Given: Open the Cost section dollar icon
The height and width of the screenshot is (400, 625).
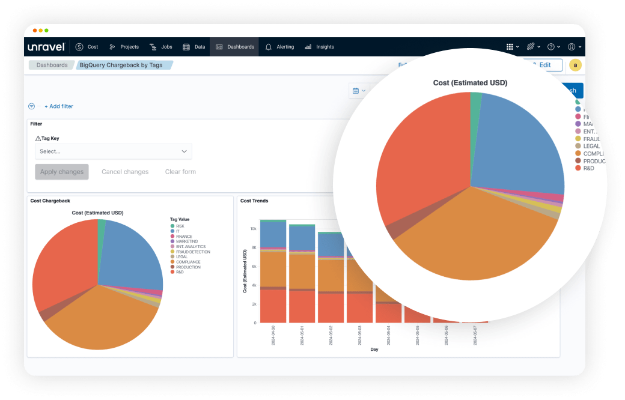Looking at the screenshot, I should pyautogui.click(x=79, y=47).
